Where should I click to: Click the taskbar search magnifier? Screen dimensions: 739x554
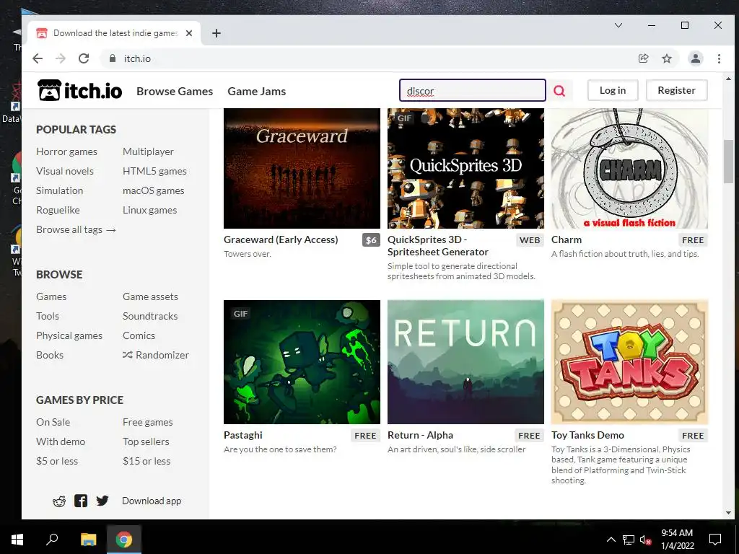click(x=52, y=540)
